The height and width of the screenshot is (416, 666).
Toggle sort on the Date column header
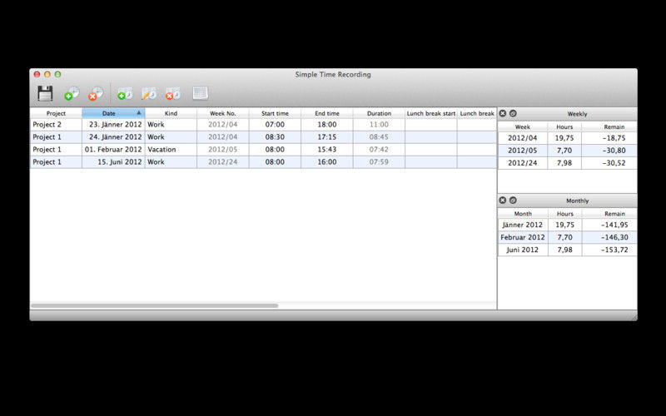[113, 113]
